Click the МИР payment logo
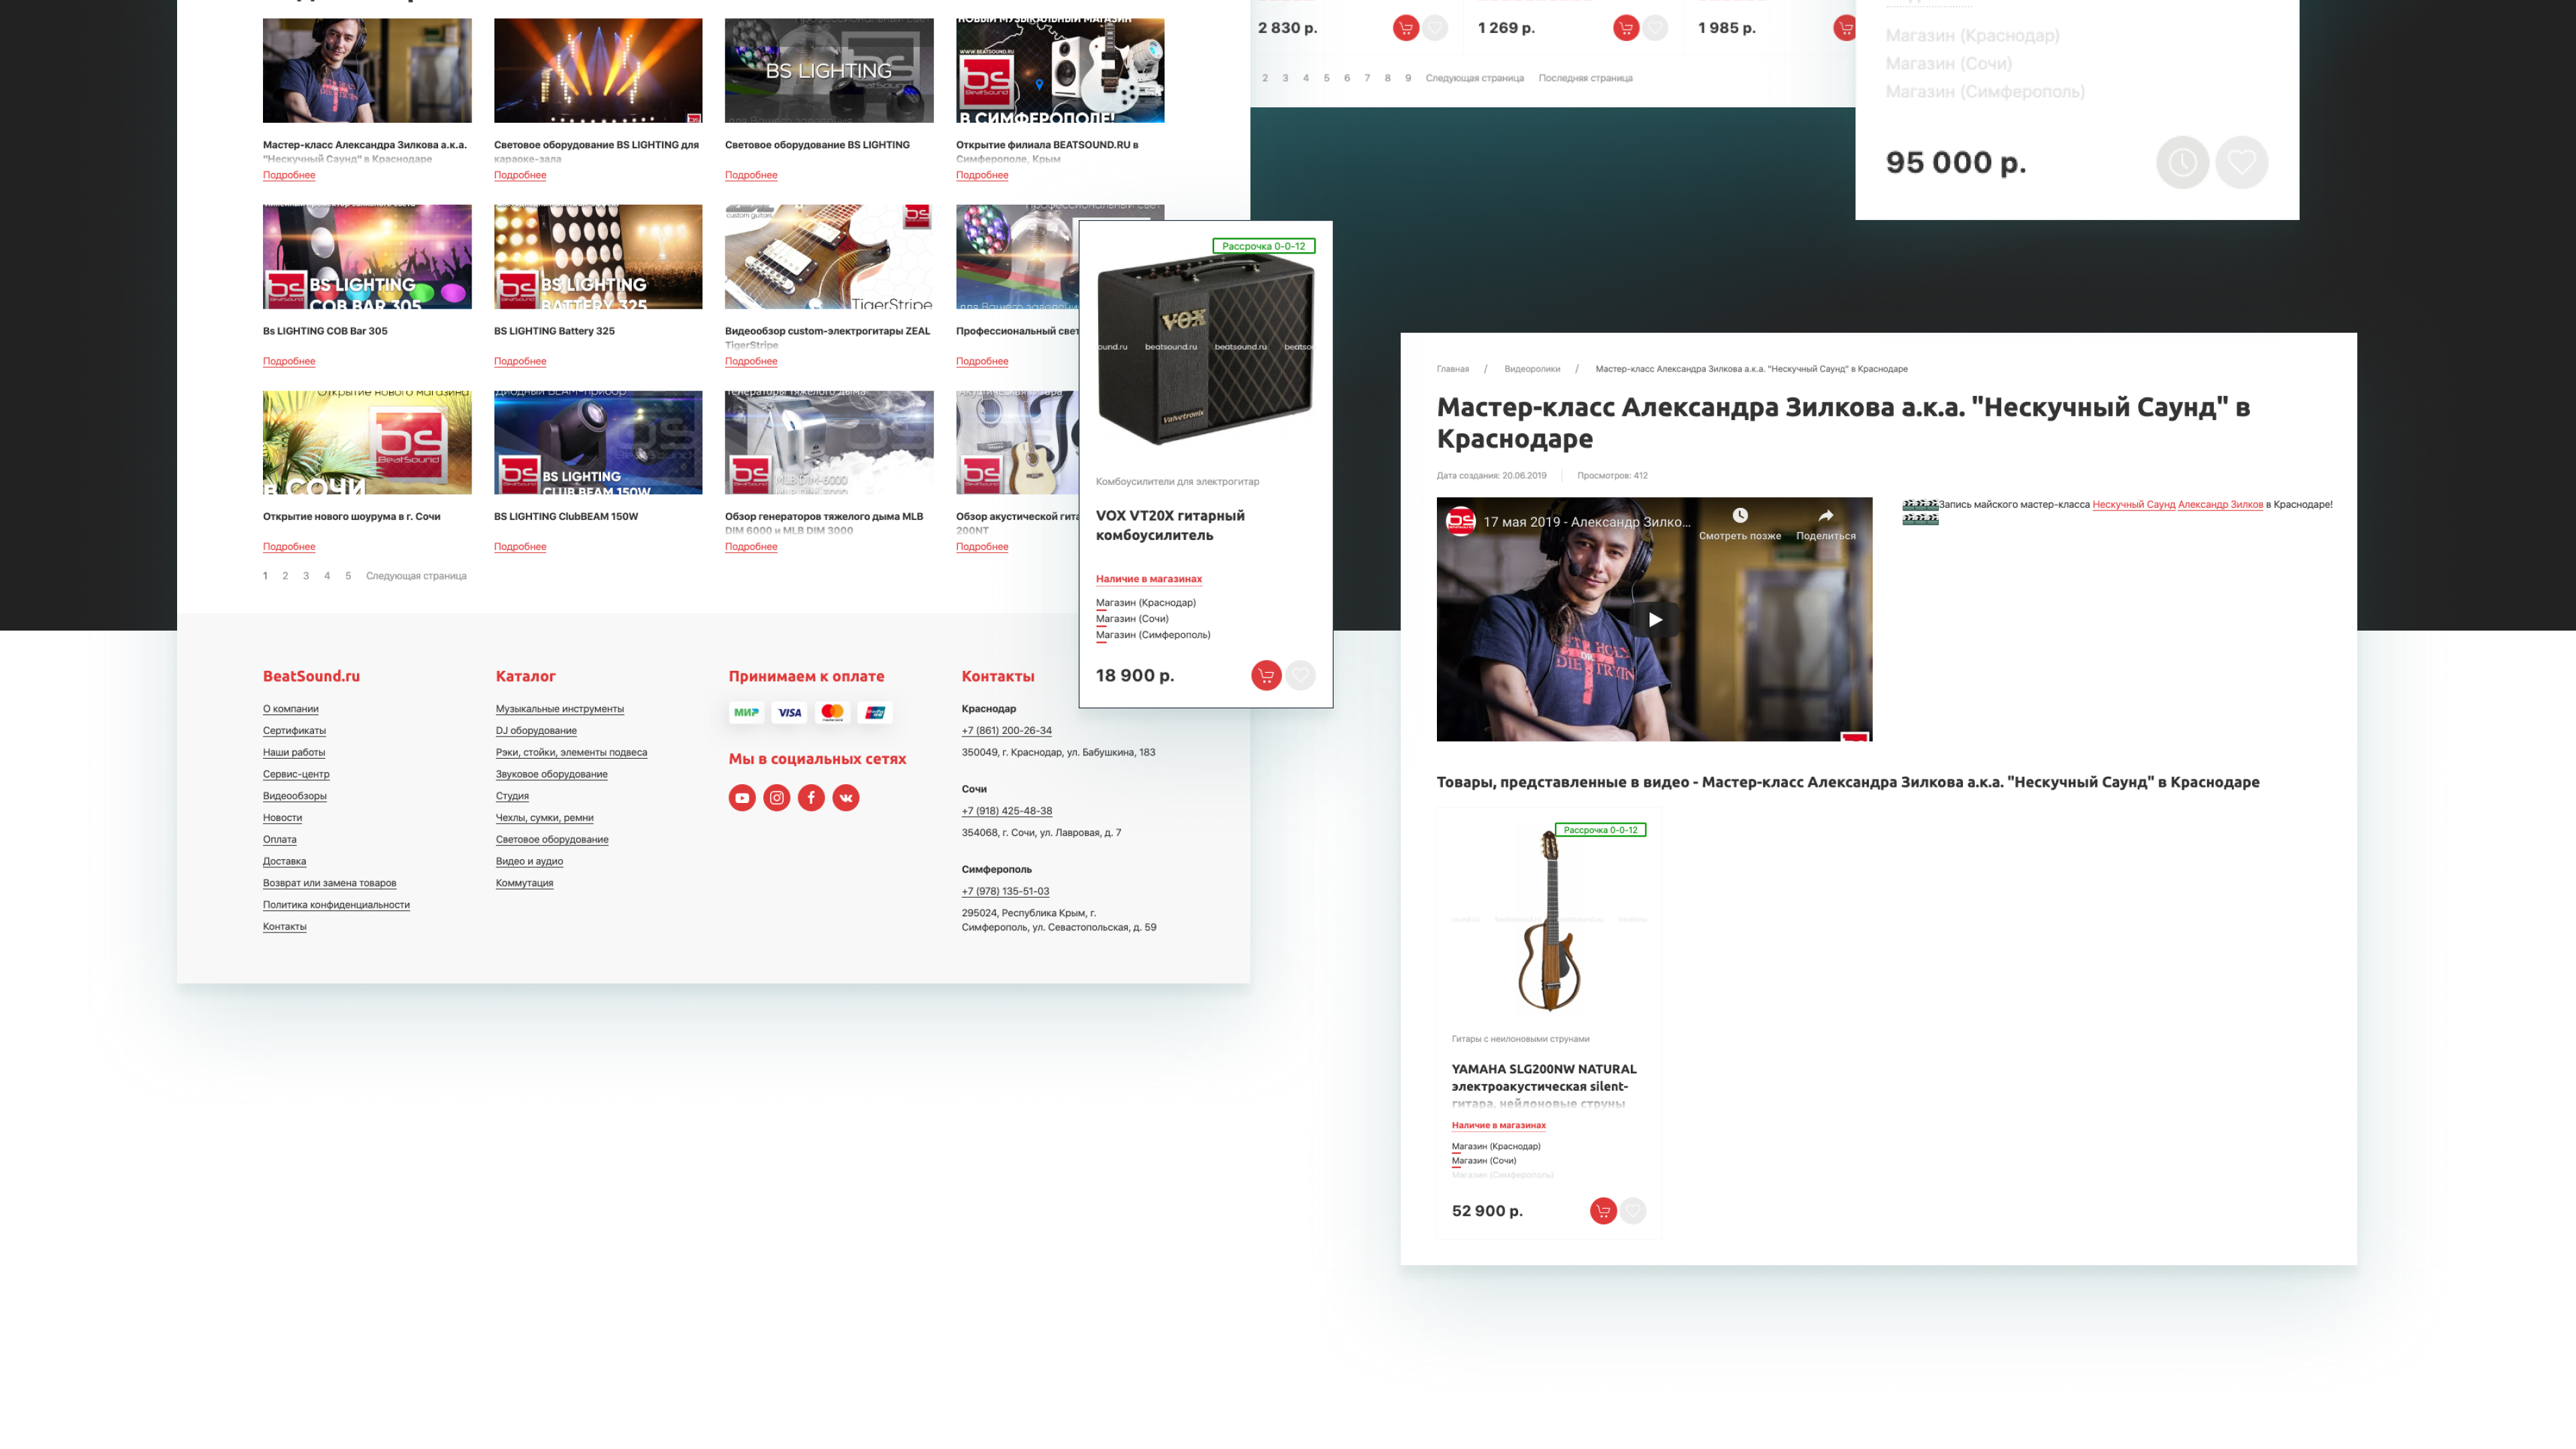This screenshot has width=2576, height=1449. pos(746,712)
